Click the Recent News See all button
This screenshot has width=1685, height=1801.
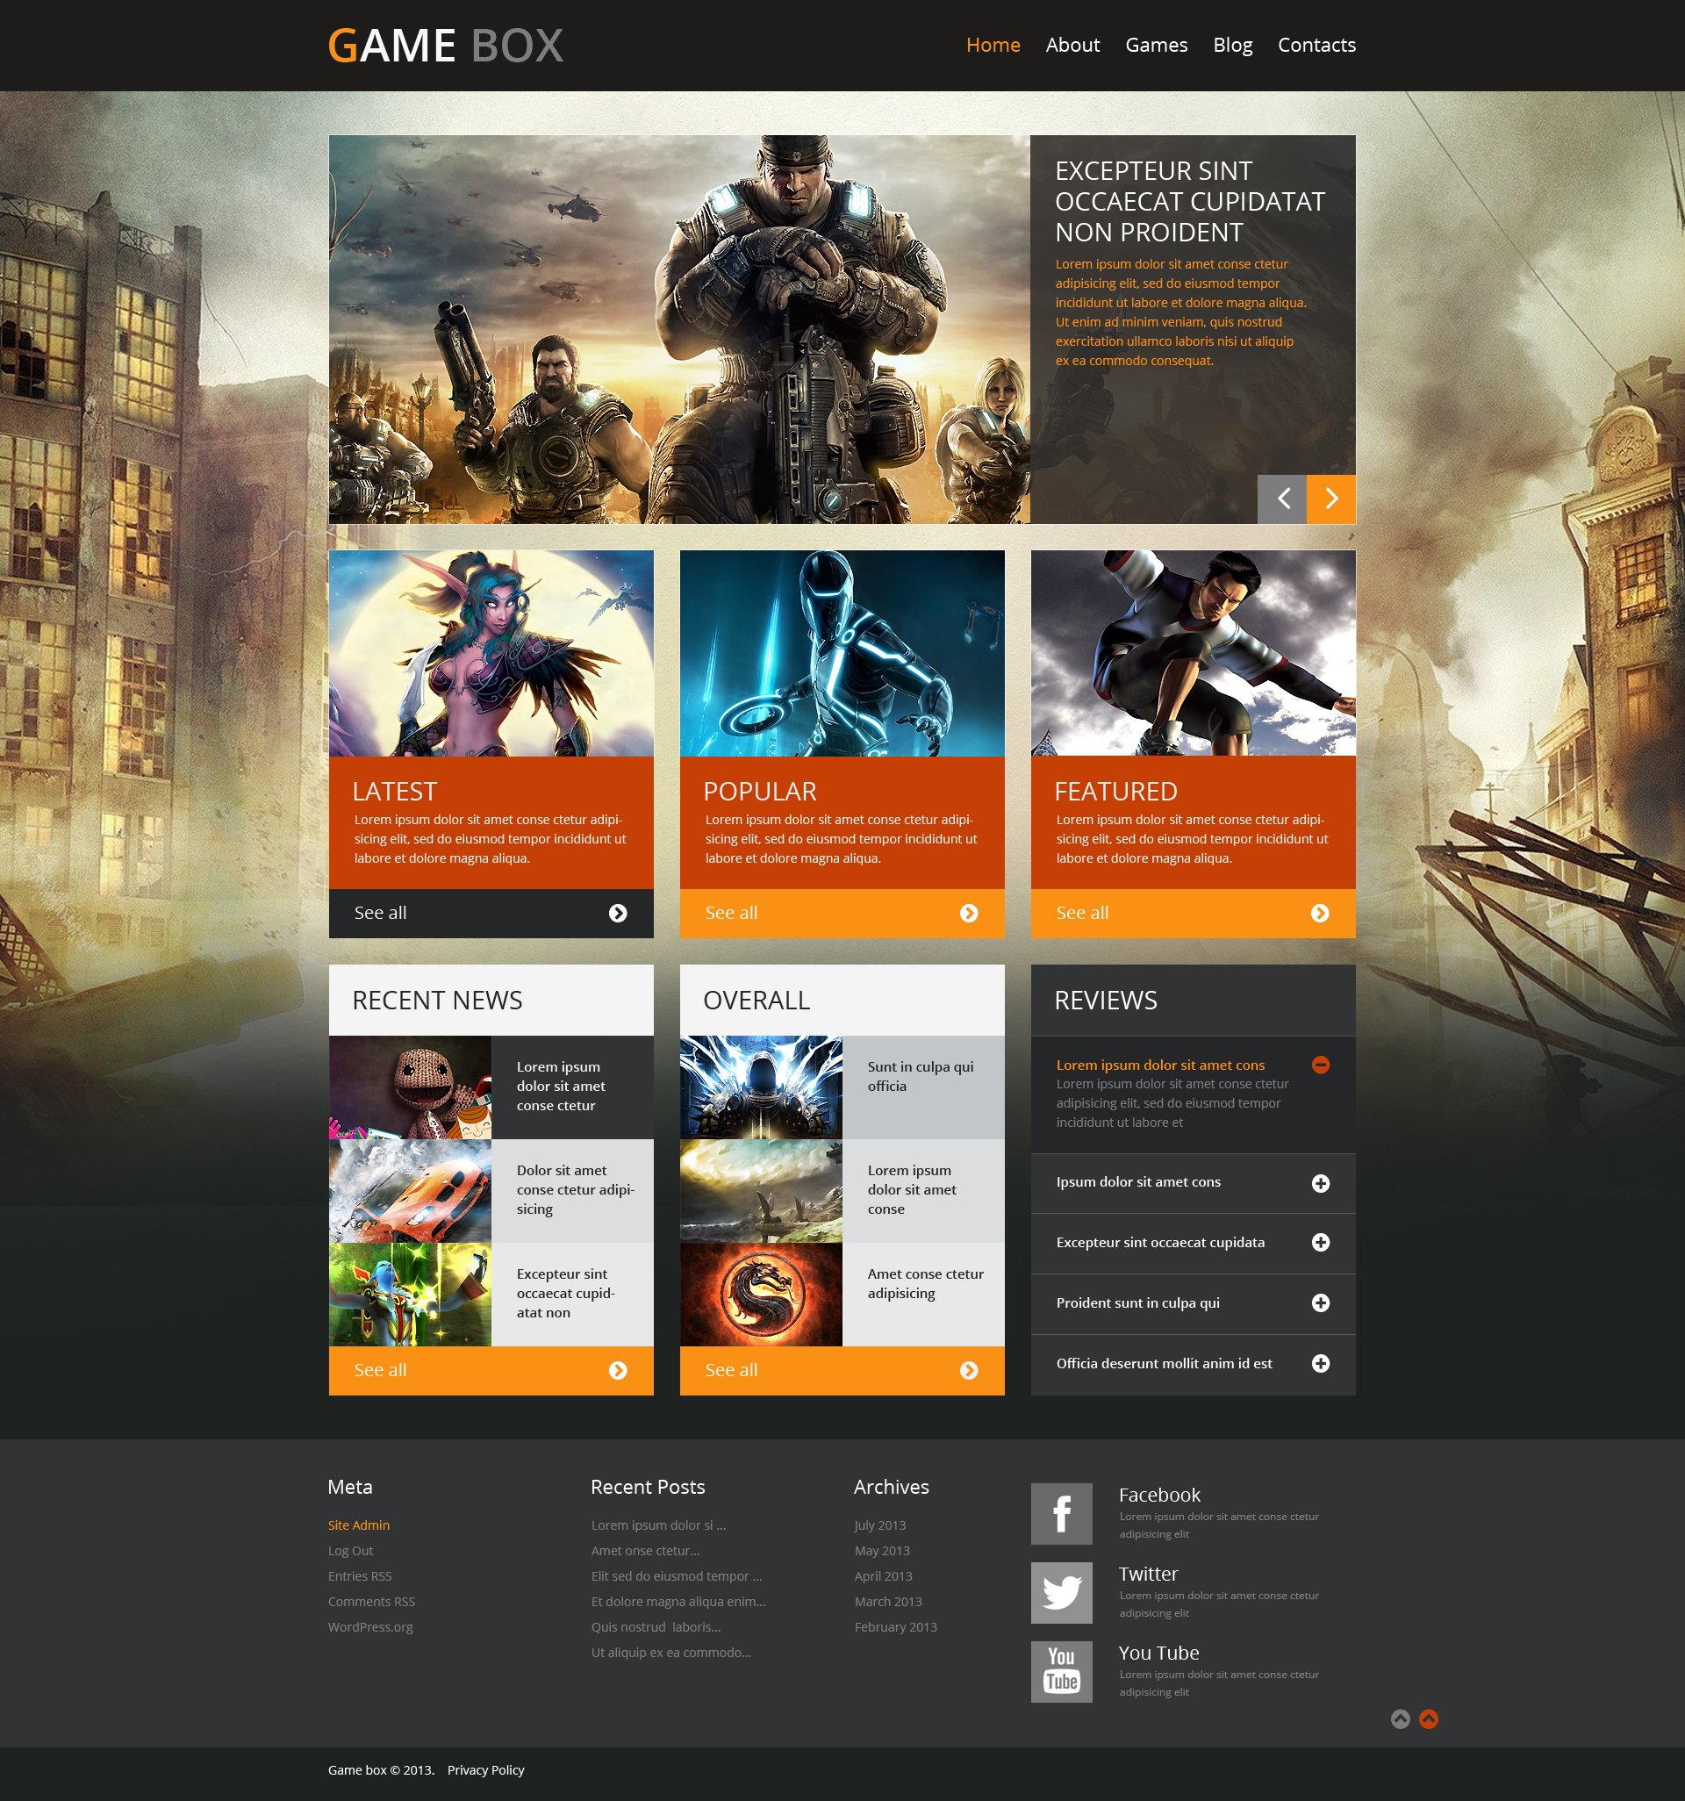(491, 1370)
